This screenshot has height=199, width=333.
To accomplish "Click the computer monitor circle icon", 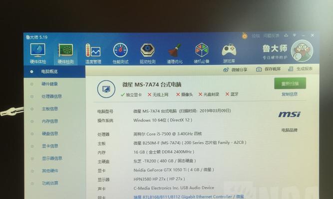I will [x=106, y=89].
